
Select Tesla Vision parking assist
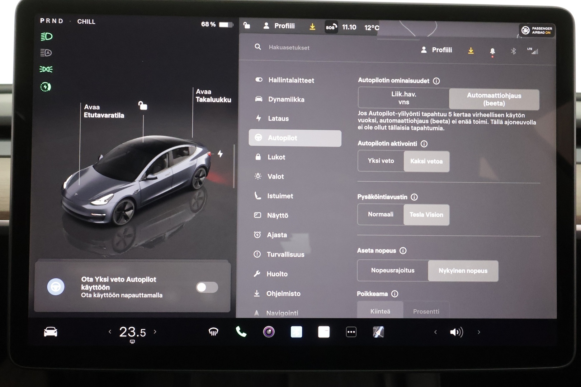(426, 215)
